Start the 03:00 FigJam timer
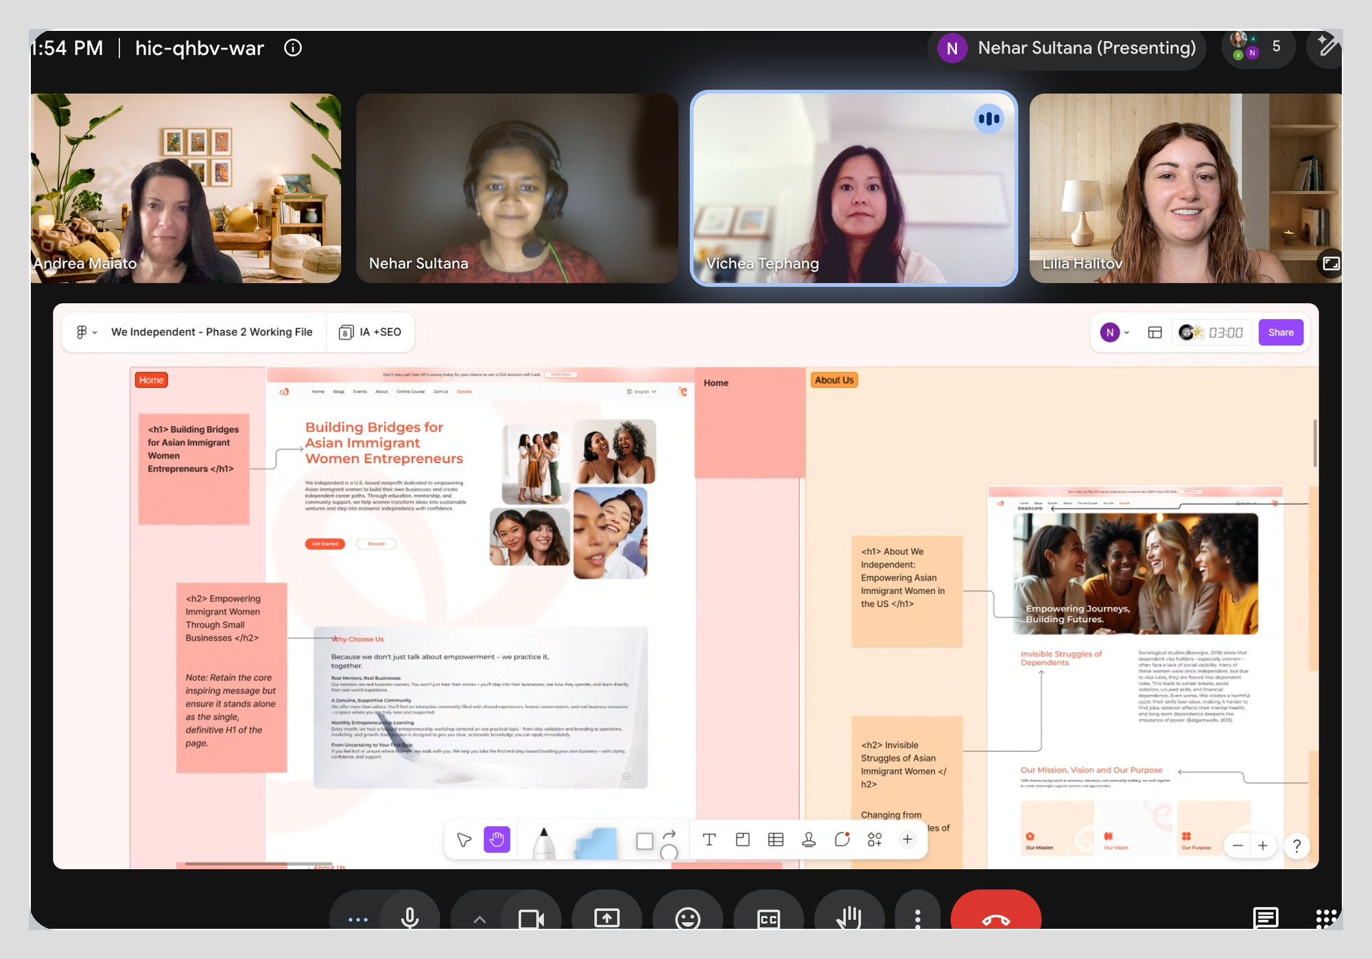The width and height of the screenshot is (1372, 959). click(x=1211, y=333)
